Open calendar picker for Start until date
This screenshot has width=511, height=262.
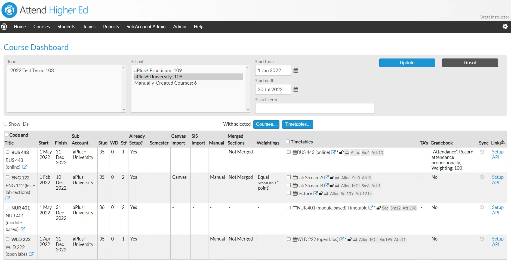(296, 90)
